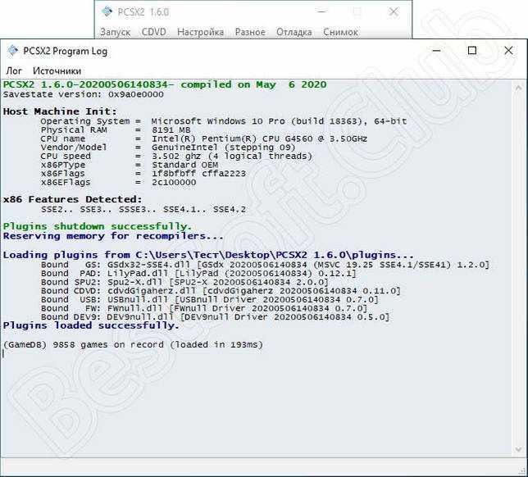The image size is (528, 477).
Task: Click the 'Bound GS: GSdx32-SSE4.dll' line
Action: click(265, 265)
